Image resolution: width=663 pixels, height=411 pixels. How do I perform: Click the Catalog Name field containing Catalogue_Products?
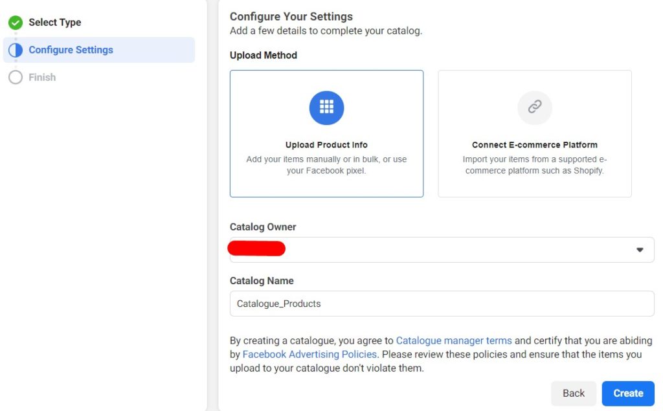(x=442, y=304)
